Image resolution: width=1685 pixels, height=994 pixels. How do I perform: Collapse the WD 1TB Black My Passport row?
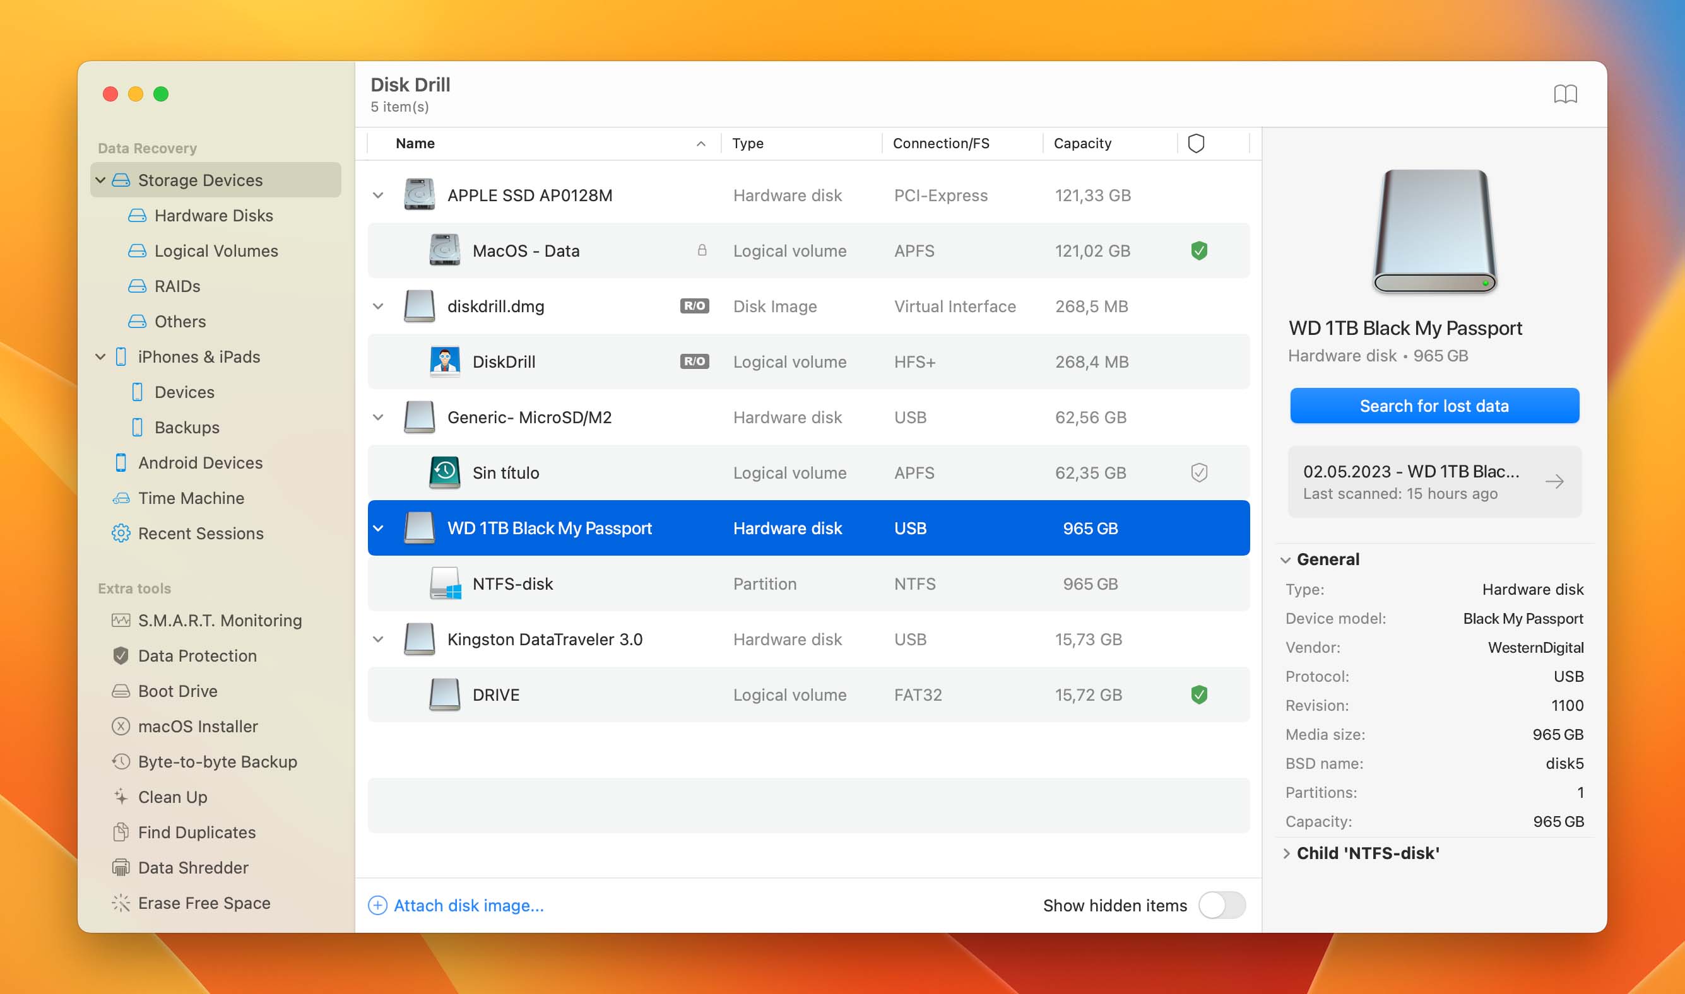click(378, 529)
